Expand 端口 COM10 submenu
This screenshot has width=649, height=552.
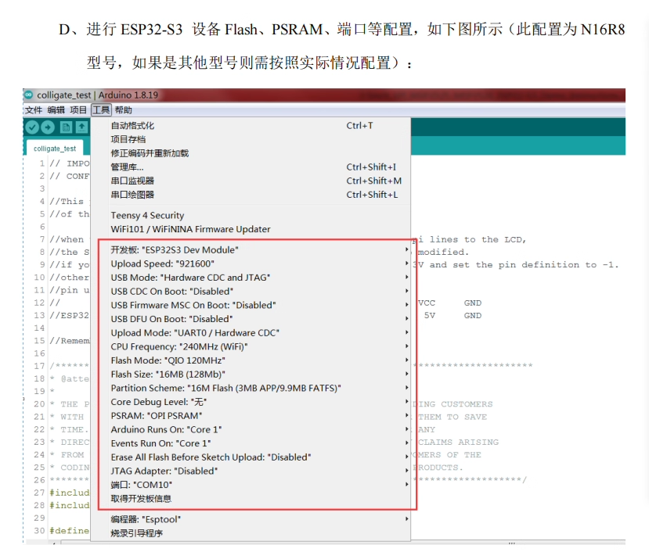point(251,485)
